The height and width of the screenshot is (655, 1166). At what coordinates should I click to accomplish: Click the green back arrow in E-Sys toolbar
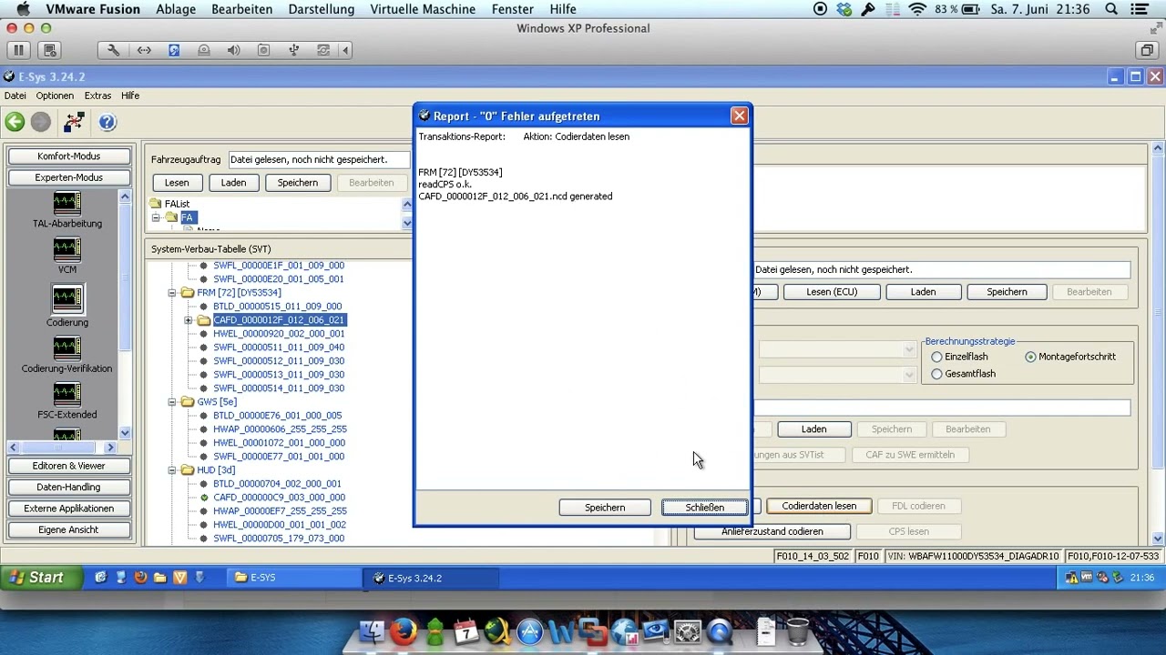(x=15, y=122)
